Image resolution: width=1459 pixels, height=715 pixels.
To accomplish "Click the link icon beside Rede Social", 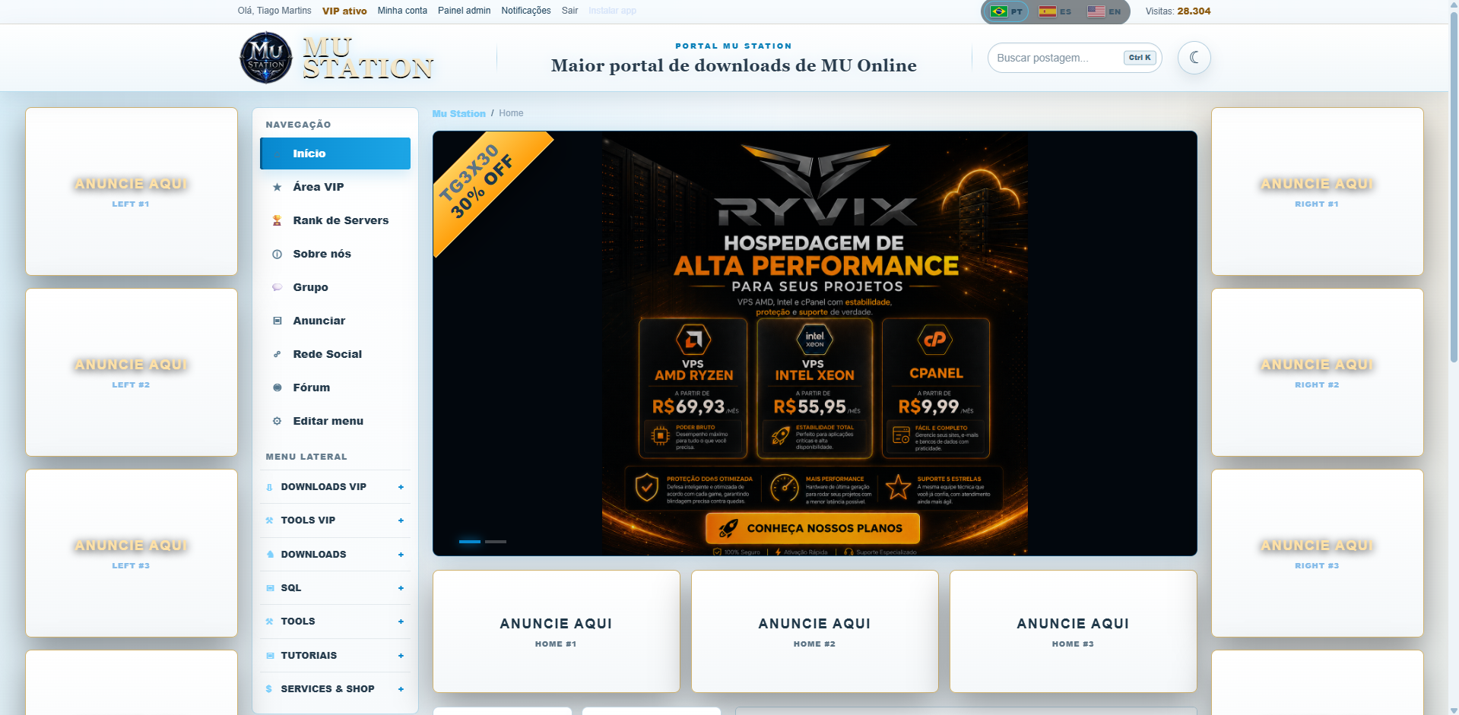I will pos(278,354).
